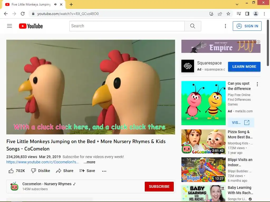Open Empire banner ad info icon
The height and width of the screenshot is (202, 270).
[258, 42]
